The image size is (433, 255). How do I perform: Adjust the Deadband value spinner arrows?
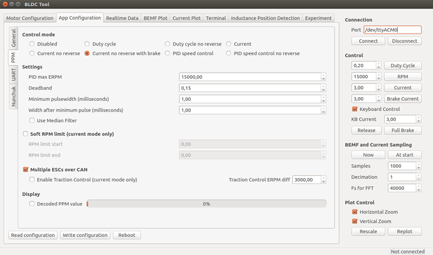point(323,88)
